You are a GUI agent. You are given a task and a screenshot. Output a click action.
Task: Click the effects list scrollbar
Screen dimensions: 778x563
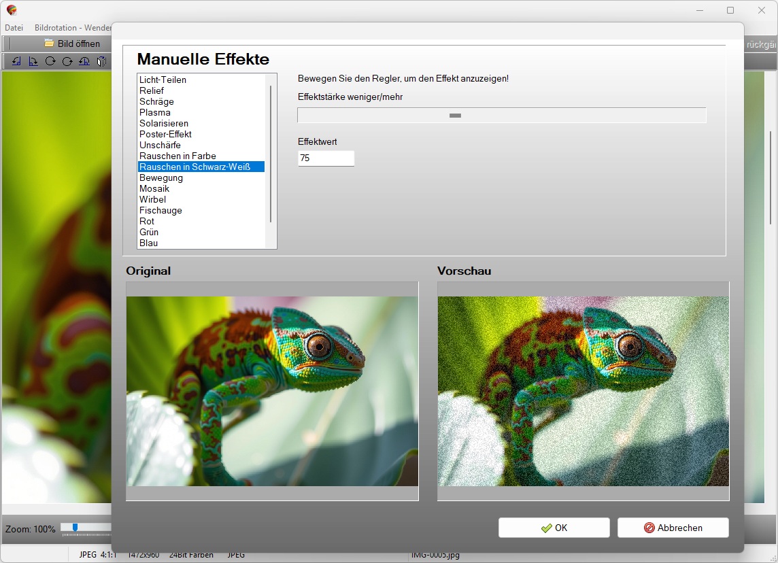(271, 153)
